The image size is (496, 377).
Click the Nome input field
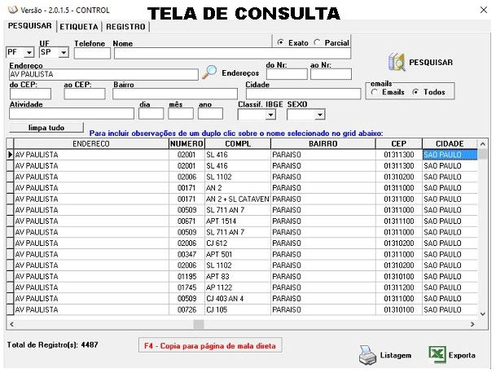click(x=232, y=53)
